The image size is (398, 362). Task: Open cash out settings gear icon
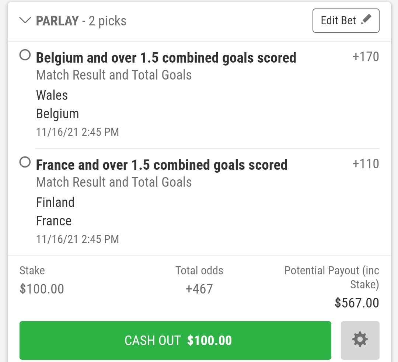tap(360, 340)
